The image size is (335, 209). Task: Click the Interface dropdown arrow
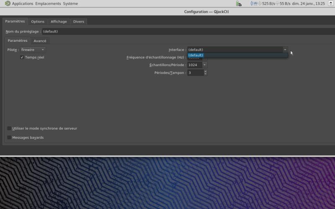pyautogui.click(x=285, y=50)
